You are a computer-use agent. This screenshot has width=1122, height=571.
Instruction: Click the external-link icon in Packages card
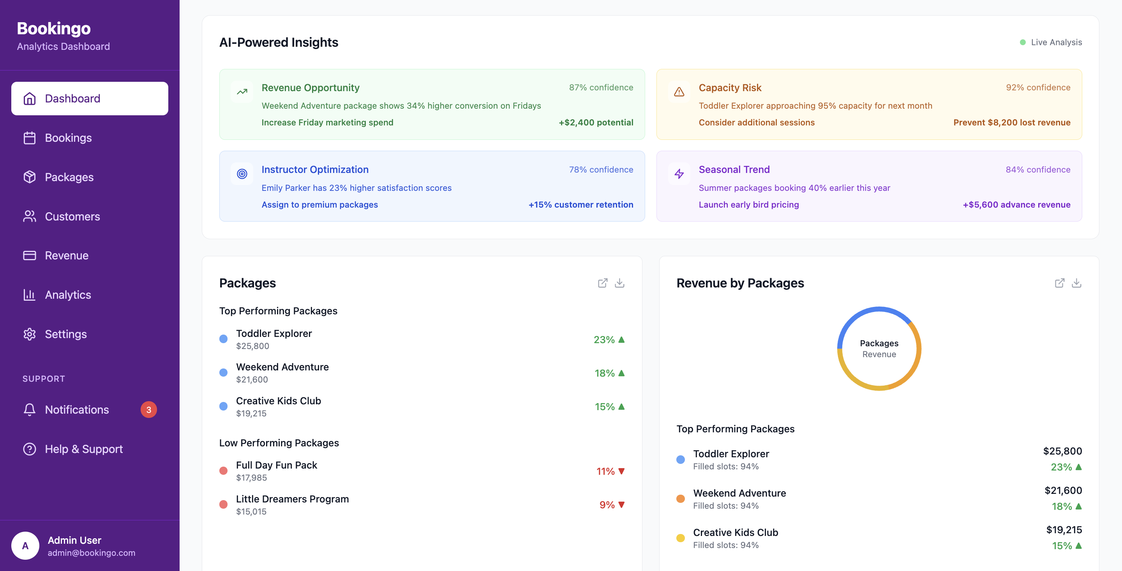(x=602, y=283)
